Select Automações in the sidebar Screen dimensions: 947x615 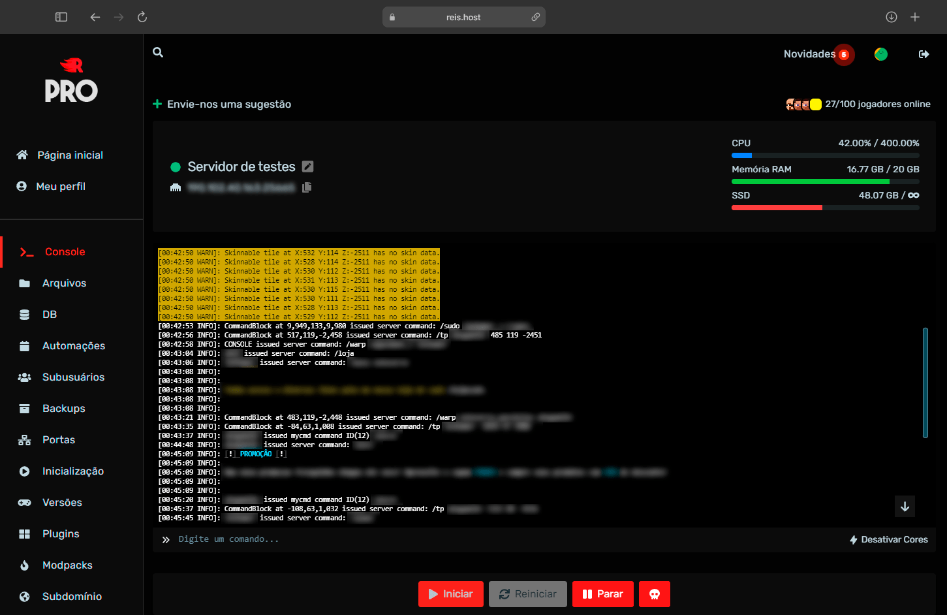pyautogui.click(x=73, y=346)
